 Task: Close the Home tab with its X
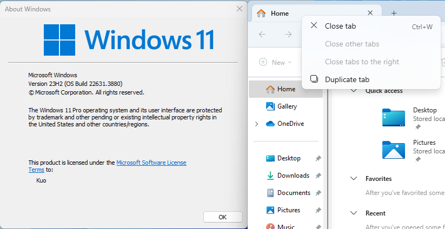(x=370, y=13)
